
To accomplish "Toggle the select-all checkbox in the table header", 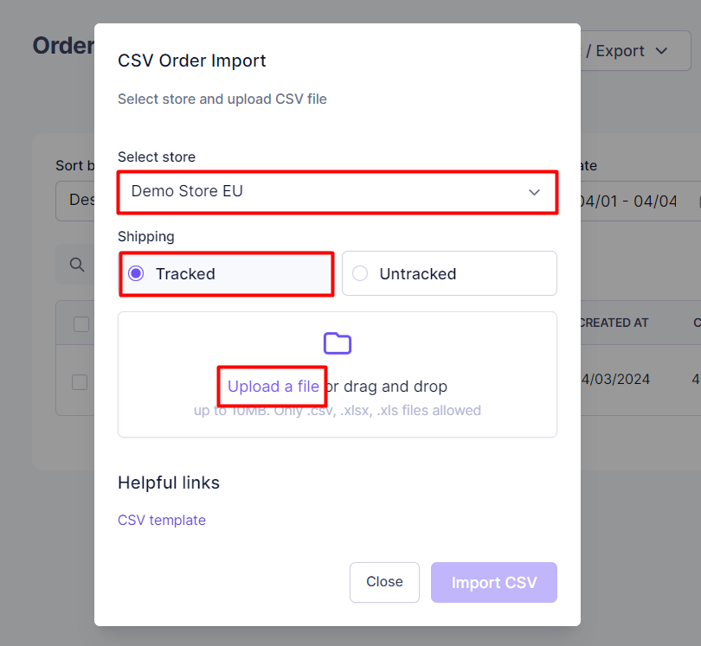I will coord(80,323).
